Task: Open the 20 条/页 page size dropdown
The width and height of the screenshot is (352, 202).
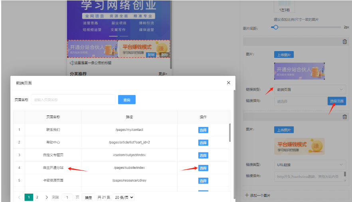Action: click(124, 197)
